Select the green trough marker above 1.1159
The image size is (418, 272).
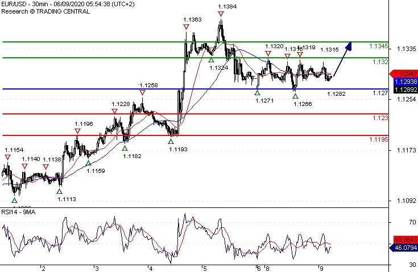pyautogui.click(x=89, y=163)
